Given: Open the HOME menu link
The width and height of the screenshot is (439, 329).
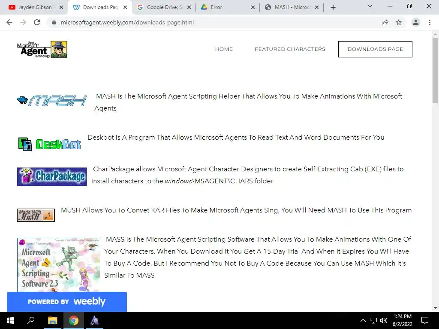Looking at the screenshot, I should (224, 49).
